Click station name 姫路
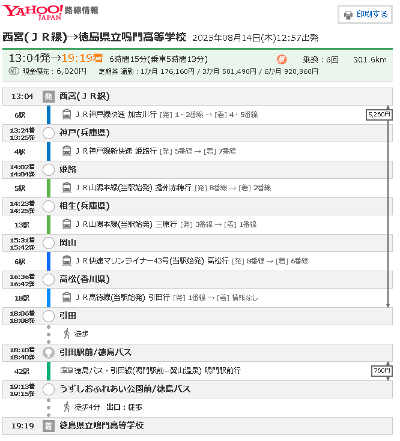The width and height of the screenshot is (400, 441). tap(68, 170)
